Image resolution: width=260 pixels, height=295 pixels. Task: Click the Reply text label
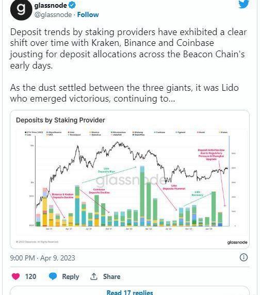pos(71,276)
